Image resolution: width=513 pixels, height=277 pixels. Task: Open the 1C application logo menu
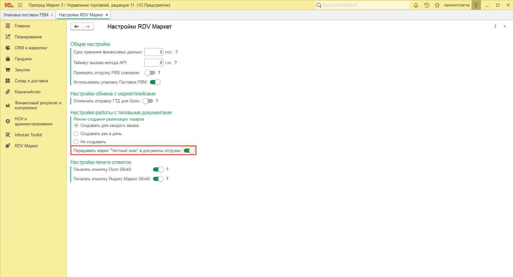[x=9, y=5]
